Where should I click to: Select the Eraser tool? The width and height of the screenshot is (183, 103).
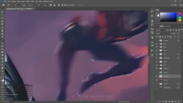pyautogui.click(x=2, y=34)
